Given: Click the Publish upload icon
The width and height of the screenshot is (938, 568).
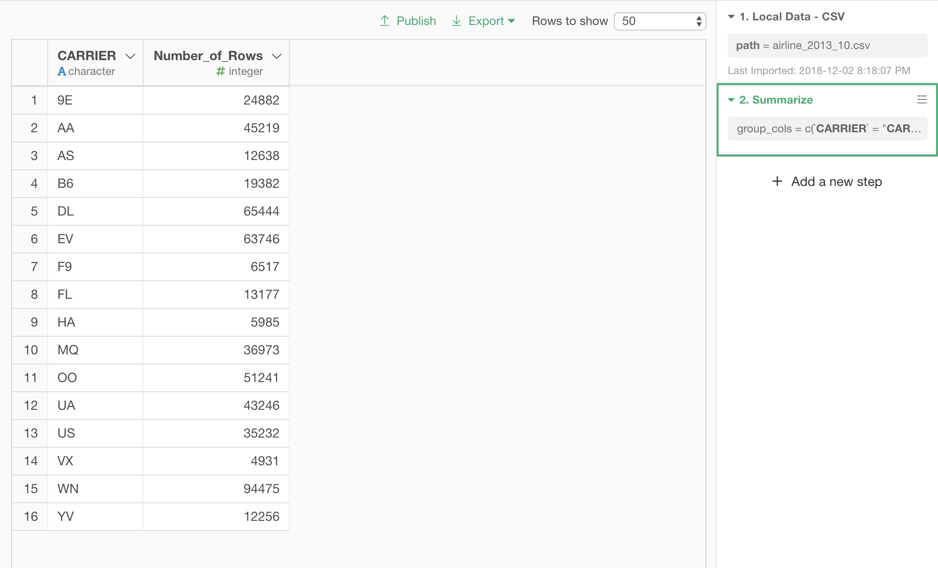Looking at the screenshot, I should coord(385,21).
